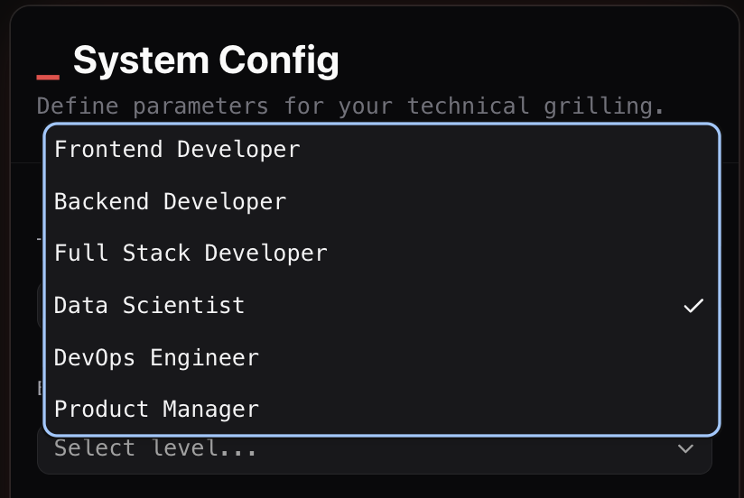
Task: Click the word 'Config' in the title
Action: (x=279, y=60)
